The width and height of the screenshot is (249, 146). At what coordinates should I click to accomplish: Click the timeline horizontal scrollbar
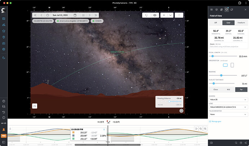[x=108, y=145]
